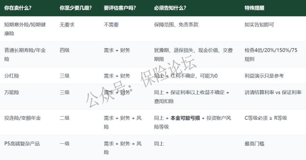Select the cell '无要求'

click(x=67, y=25)
